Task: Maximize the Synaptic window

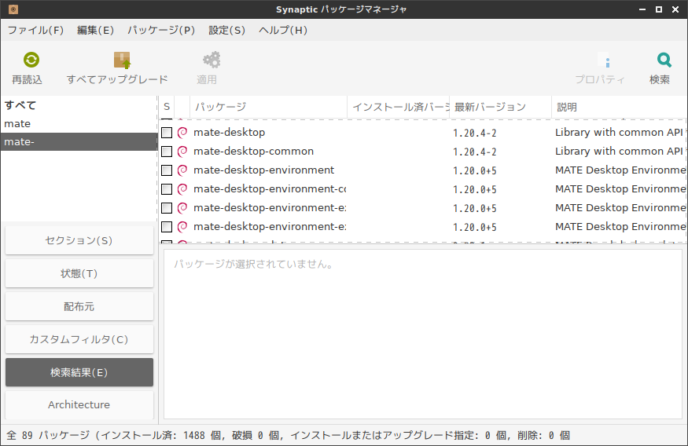Action: tap(659, 9)
